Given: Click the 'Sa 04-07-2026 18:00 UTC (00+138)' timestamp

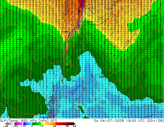Looking at the screenshot, I should point(129,121).
